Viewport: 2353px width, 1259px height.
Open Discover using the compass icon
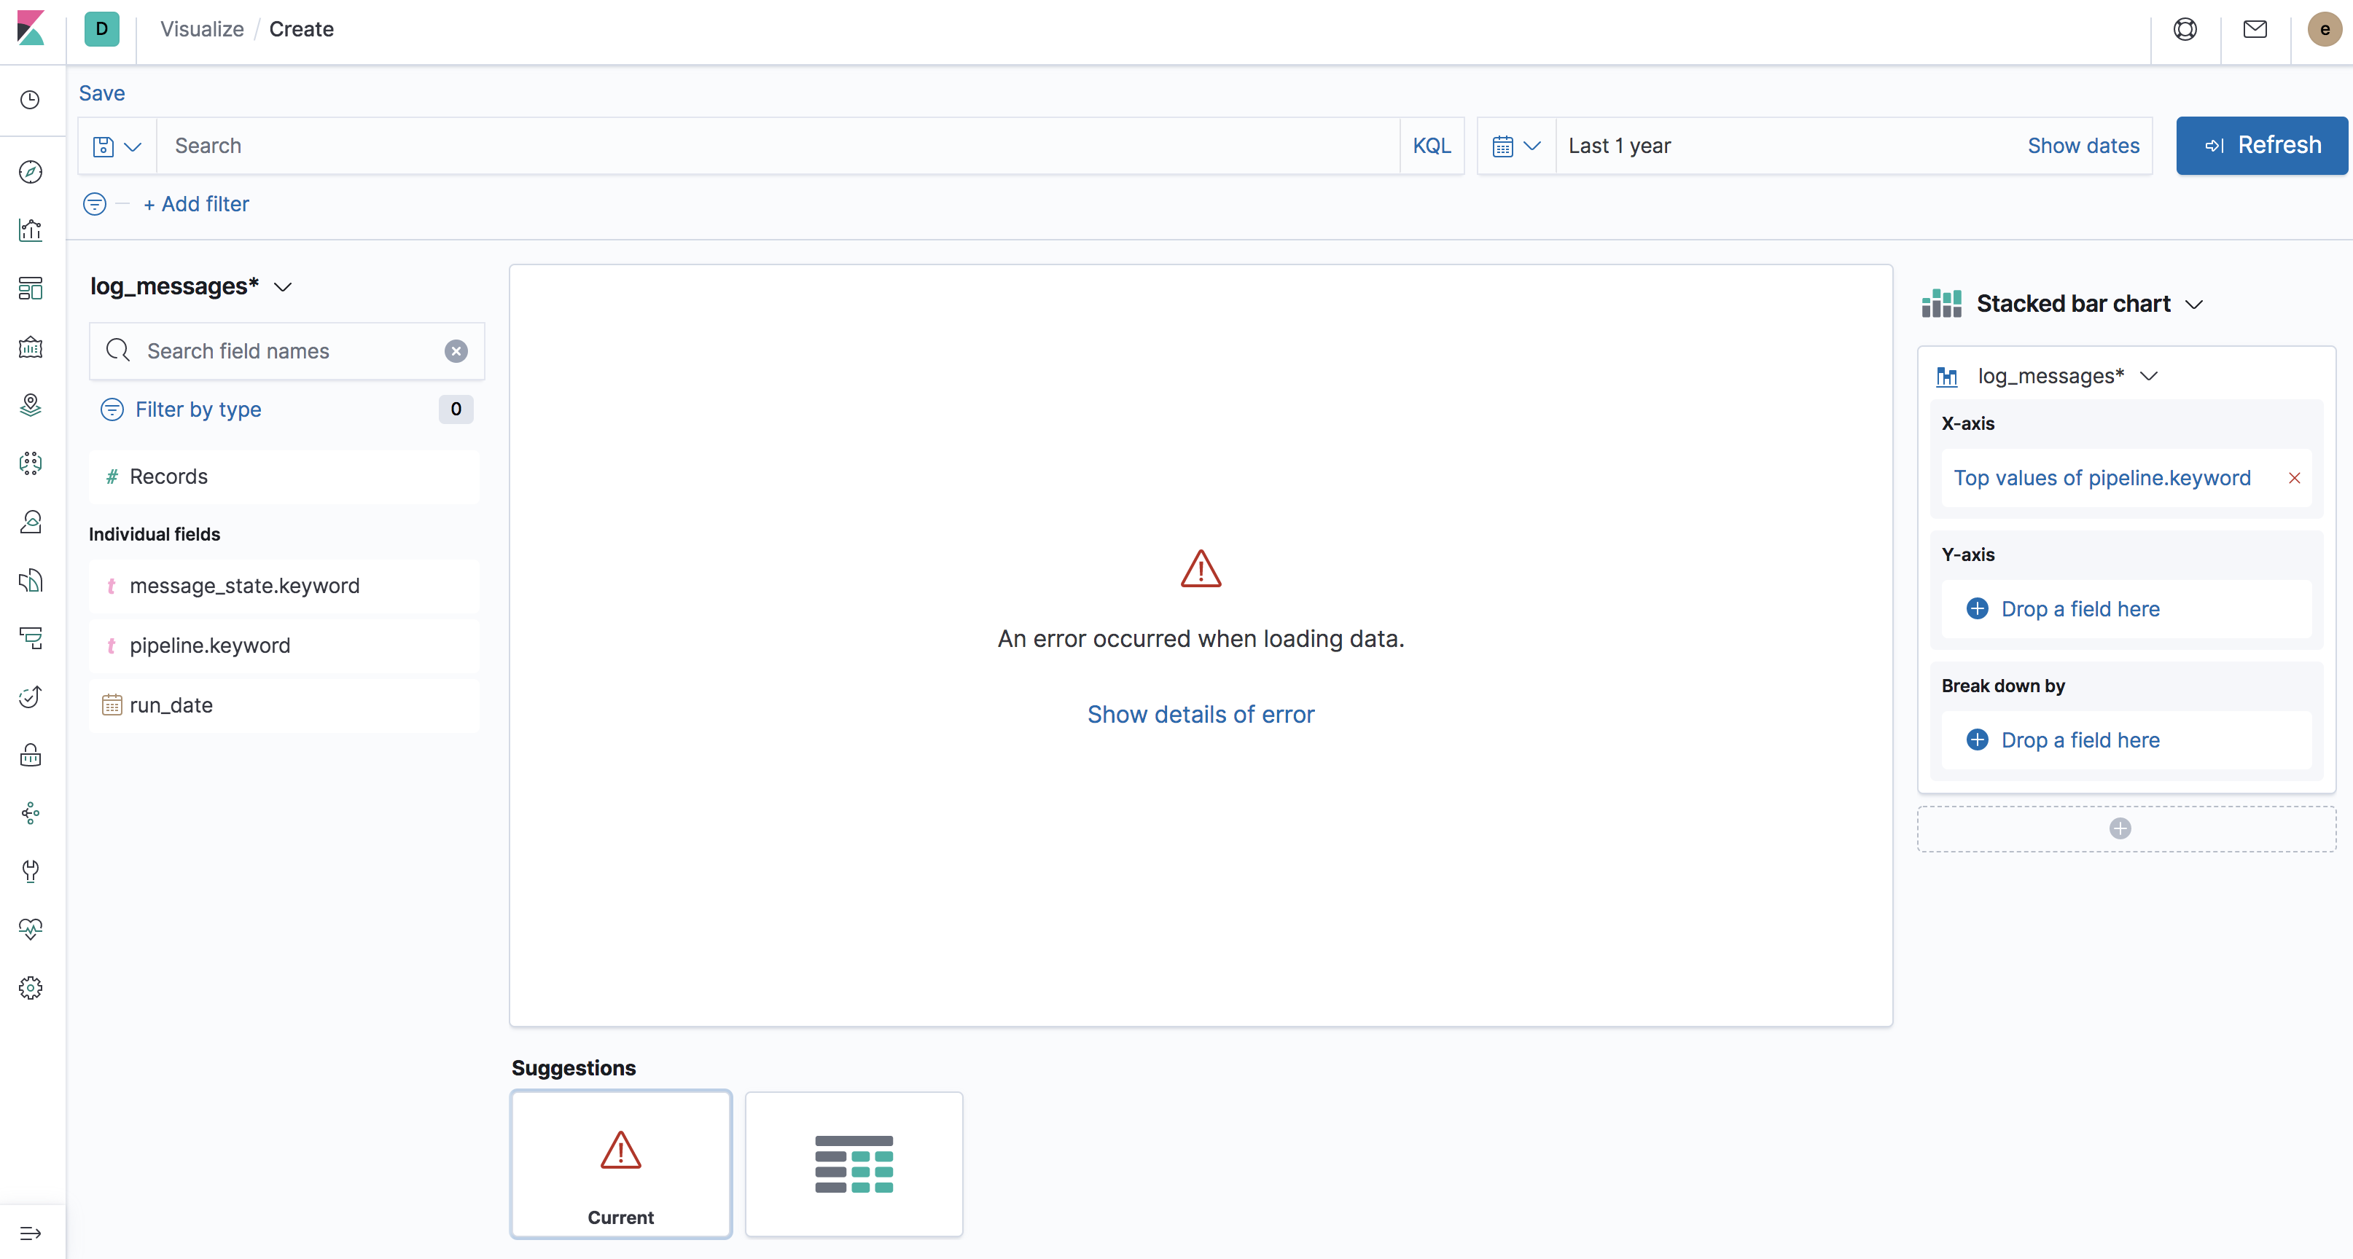30,172
